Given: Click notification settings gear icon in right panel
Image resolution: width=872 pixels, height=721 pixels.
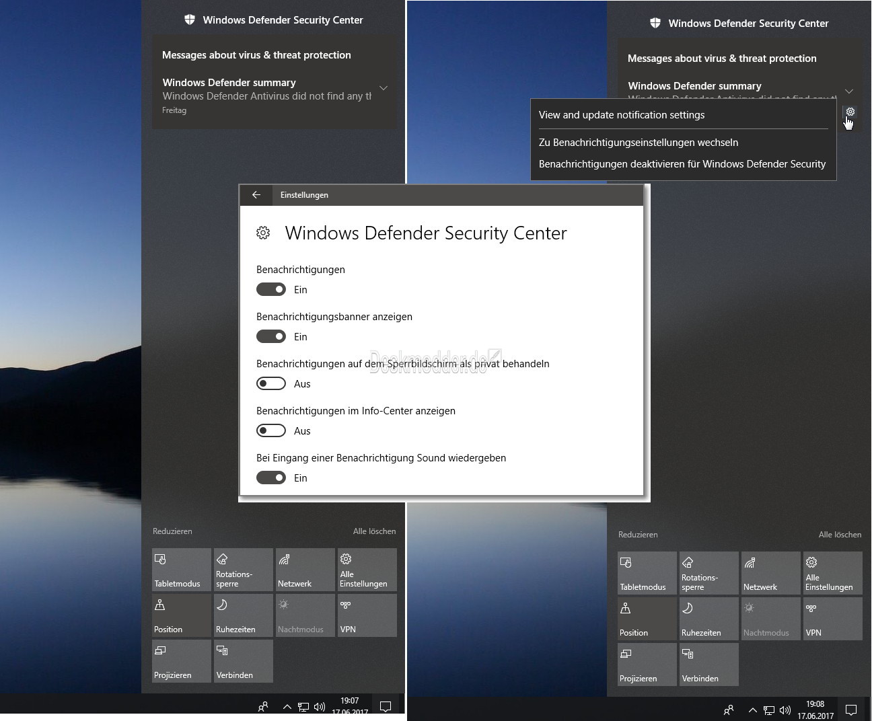Looking at the screenshot, I should click(850, 112).
